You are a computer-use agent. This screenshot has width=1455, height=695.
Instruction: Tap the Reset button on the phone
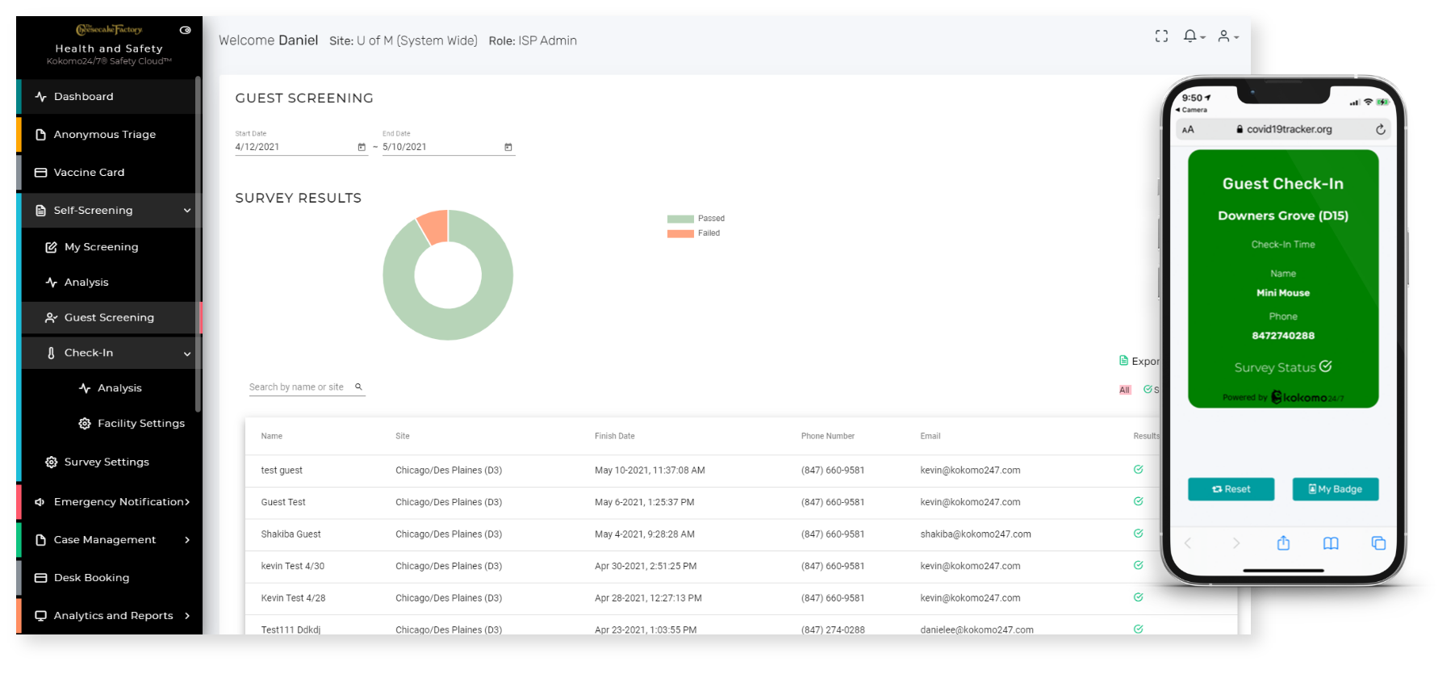[1231, 489]
